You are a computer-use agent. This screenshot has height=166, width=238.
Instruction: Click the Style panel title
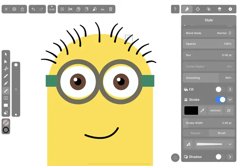[x=209, y=20]
